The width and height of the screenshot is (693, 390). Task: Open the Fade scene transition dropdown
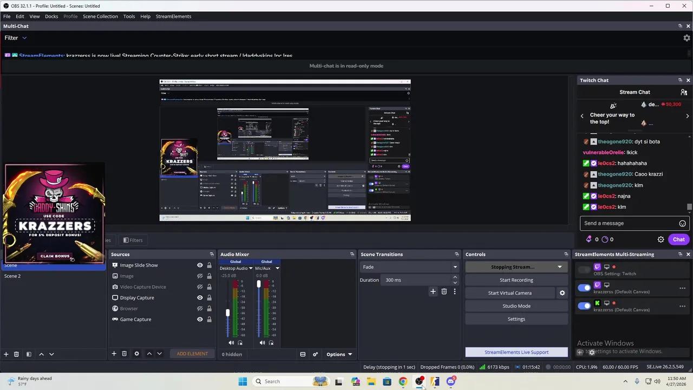(455, 266)
